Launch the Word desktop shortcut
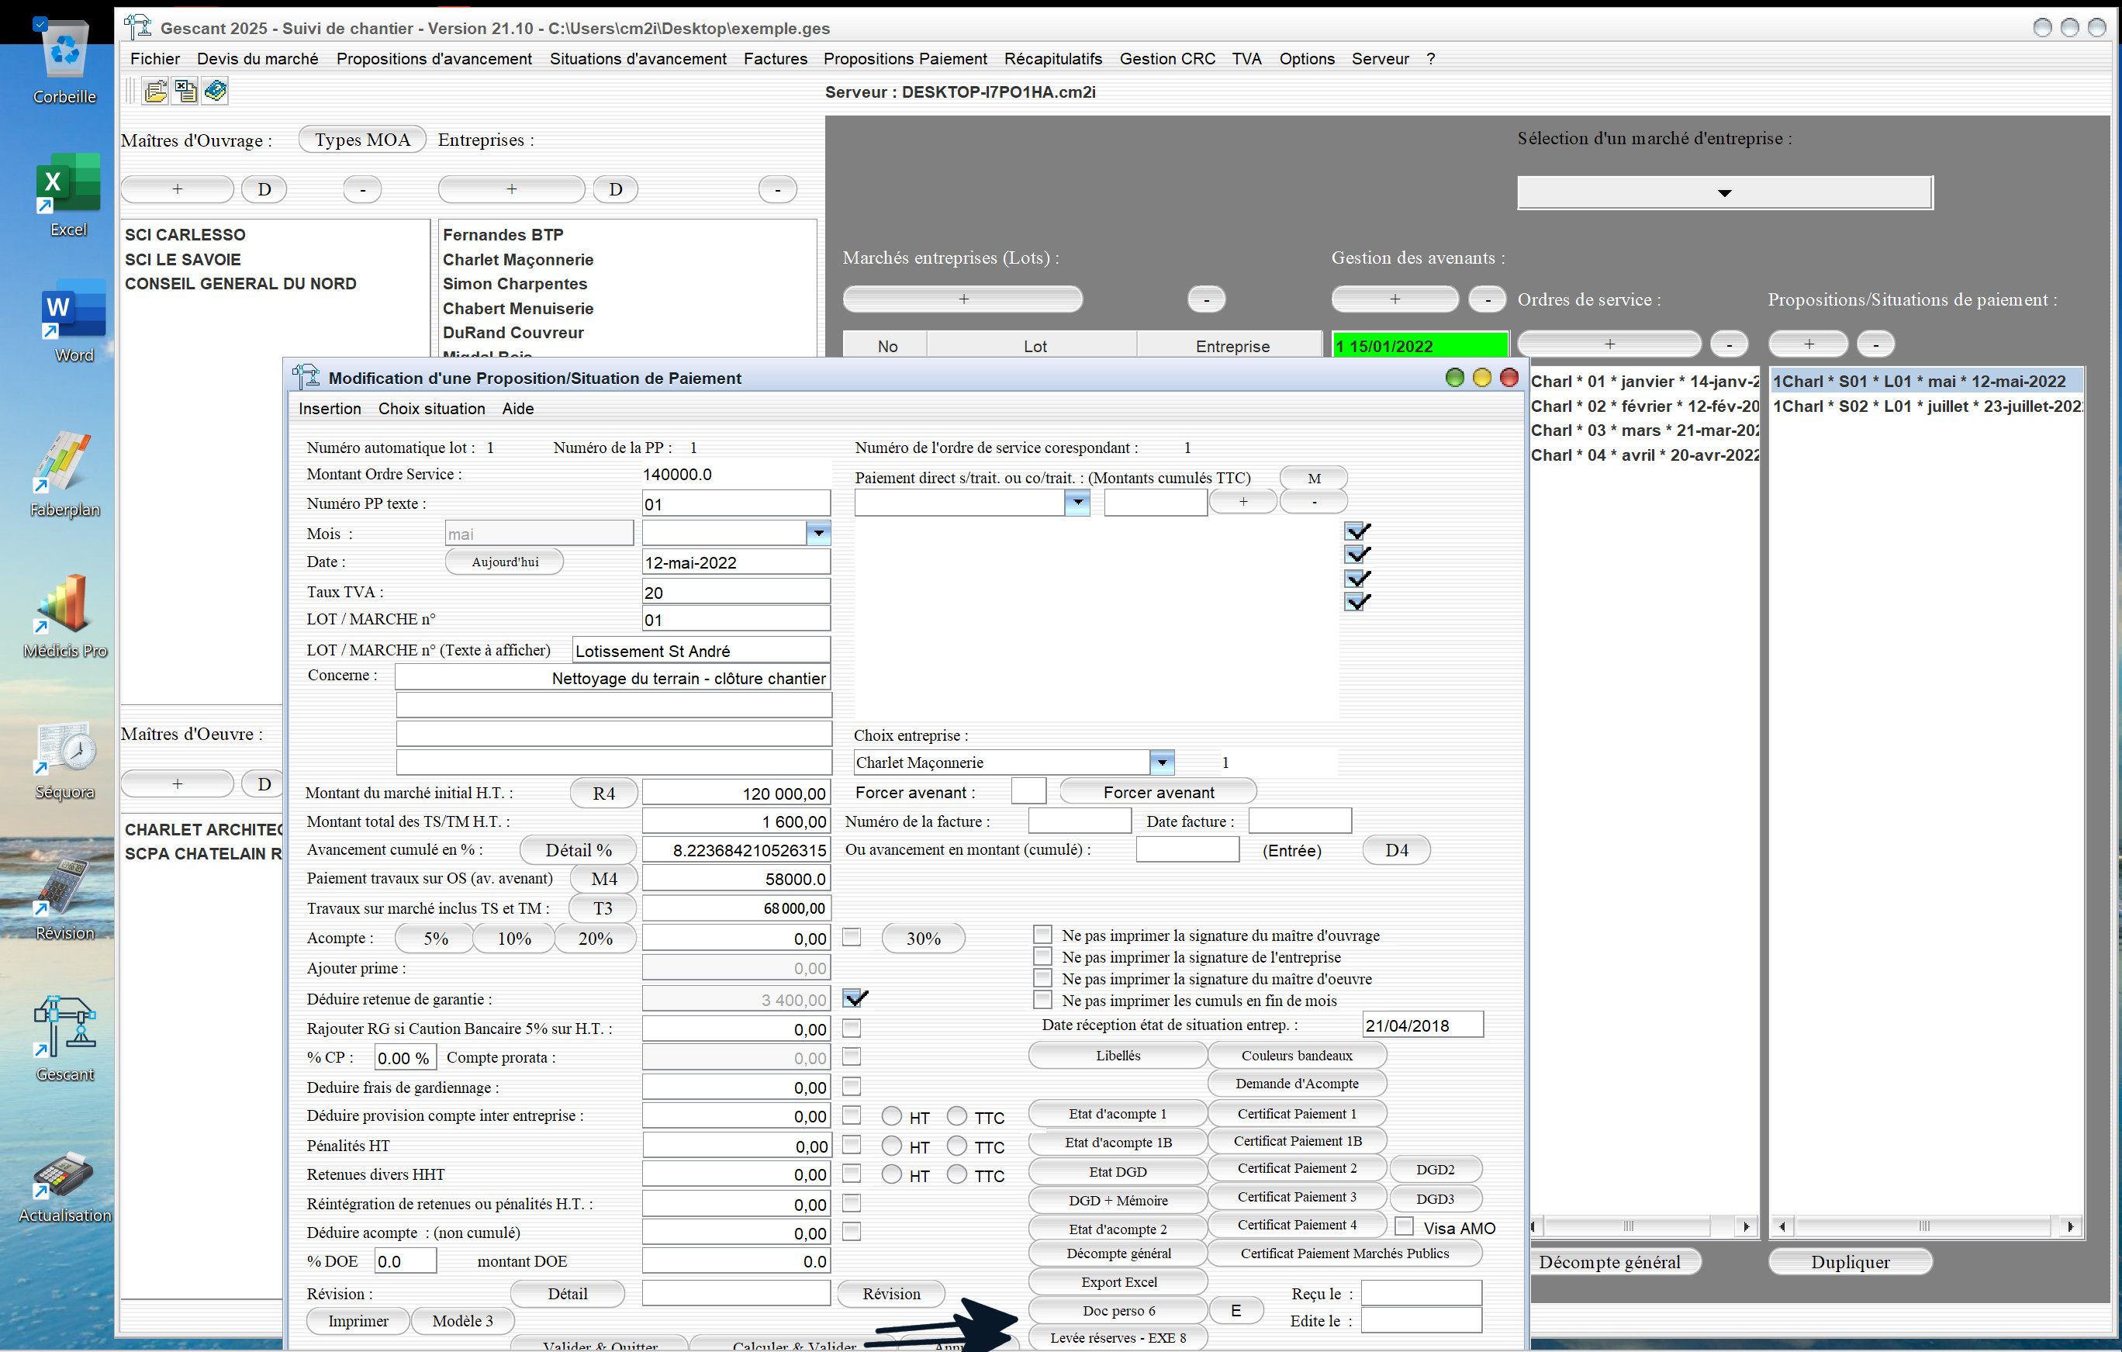Image resolution: width=2122 pixels, height=1352 pixels. click(x=72, y=321)
